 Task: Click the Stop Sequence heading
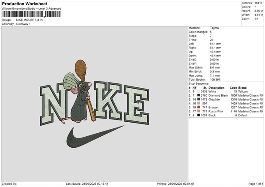coord(199,84)
